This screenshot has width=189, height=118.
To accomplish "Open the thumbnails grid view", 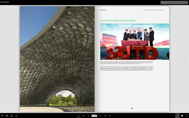I will click(x=7, y=115).
